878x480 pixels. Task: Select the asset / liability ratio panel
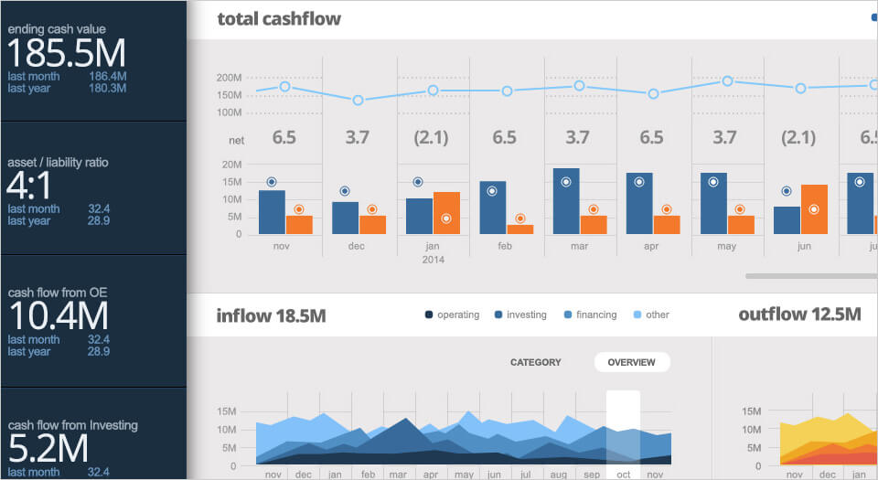click(x=91, y=190)
